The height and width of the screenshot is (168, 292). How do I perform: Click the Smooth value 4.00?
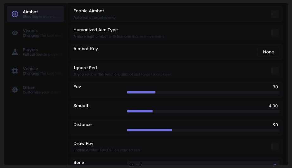pyautogui.click(x=273, y=106)
